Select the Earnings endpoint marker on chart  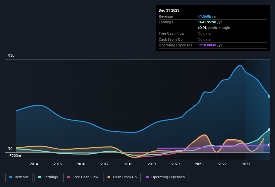coord(269,130)
